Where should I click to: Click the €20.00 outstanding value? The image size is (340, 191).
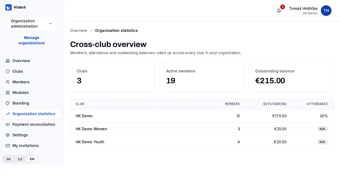280,142
